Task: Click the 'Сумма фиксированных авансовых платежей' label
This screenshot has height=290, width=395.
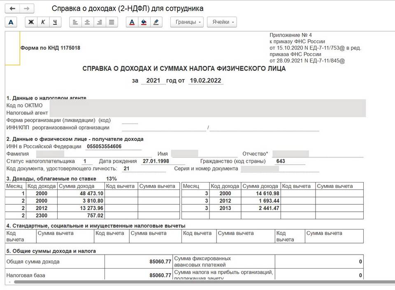Action: click(202, 262)
